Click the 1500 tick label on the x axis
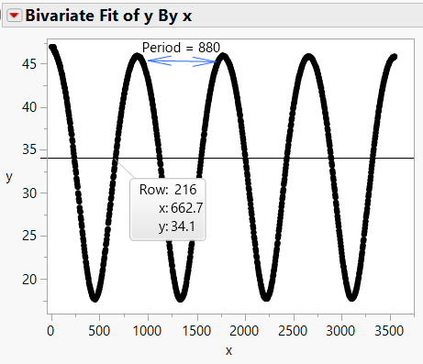 pyautogui.click(x=196, y=331)
